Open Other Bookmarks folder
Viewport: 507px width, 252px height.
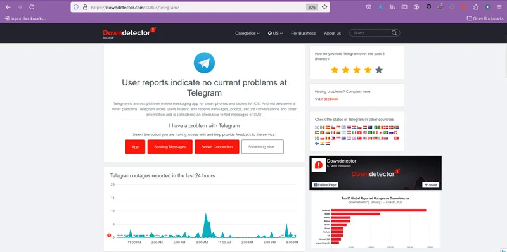click(485, 18)
